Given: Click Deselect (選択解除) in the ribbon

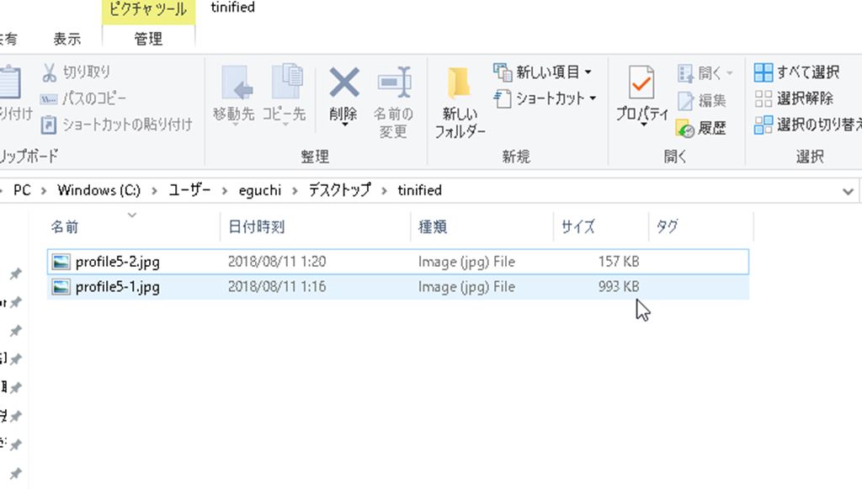Looking at the screenshot, I should pyautogui.click(x=794, y=98).
